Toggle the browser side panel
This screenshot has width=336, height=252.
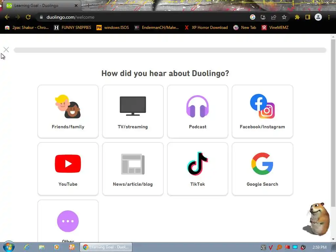pyautogui.click(x=308, y=17)
